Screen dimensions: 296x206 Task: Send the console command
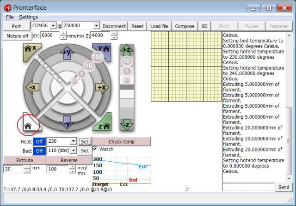pos(284,187)
